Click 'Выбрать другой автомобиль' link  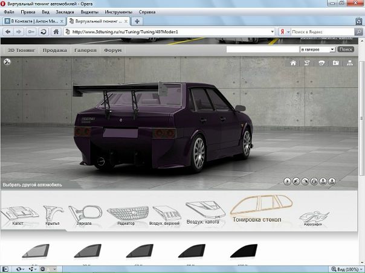[x=32, y=185]
